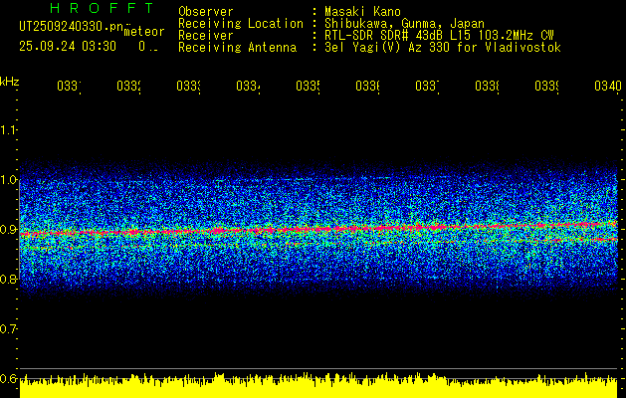626x398 pixels.
Task: Click the 0336 time marker
Action: 367,86
